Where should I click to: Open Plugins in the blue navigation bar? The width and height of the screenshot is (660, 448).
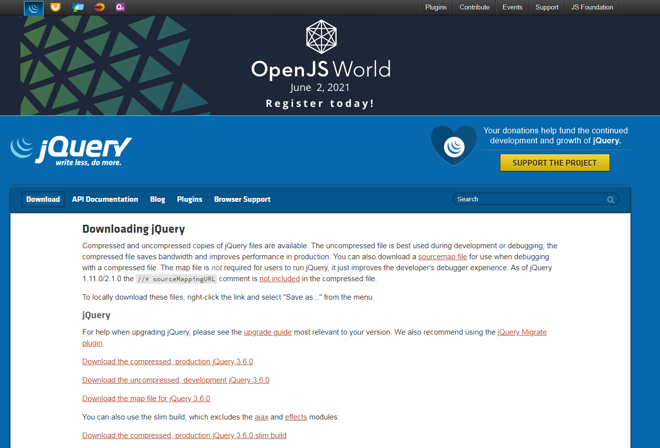point(189,199)
